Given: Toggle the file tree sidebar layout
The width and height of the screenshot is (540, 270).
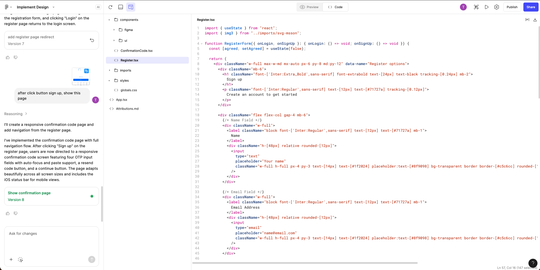Looking at the screenshot, I should point(131,7).
